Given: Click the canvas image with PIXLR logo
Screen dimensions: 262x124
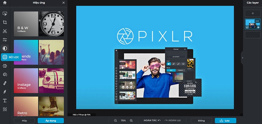Looking at the screenshot, I should point(155,58).
